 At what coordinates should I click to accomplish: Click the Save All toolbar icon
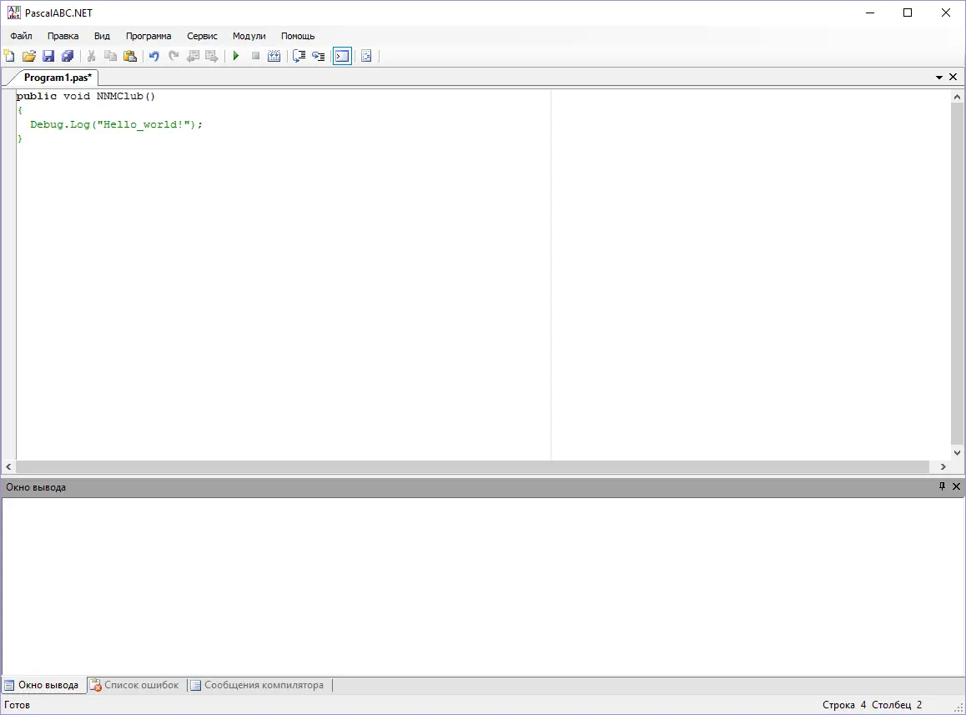[68, 56]
